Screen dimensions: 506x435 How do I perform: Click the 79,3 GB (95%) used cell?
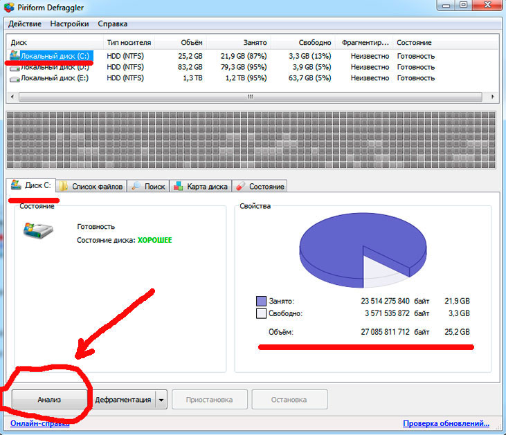point(244,67)
